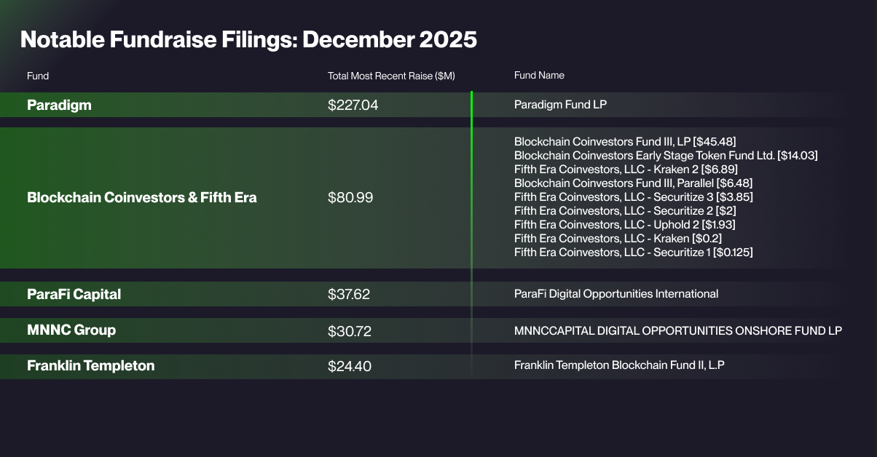
Task: Select the ParaFi Capital row label
Action: tap(74, 294)
